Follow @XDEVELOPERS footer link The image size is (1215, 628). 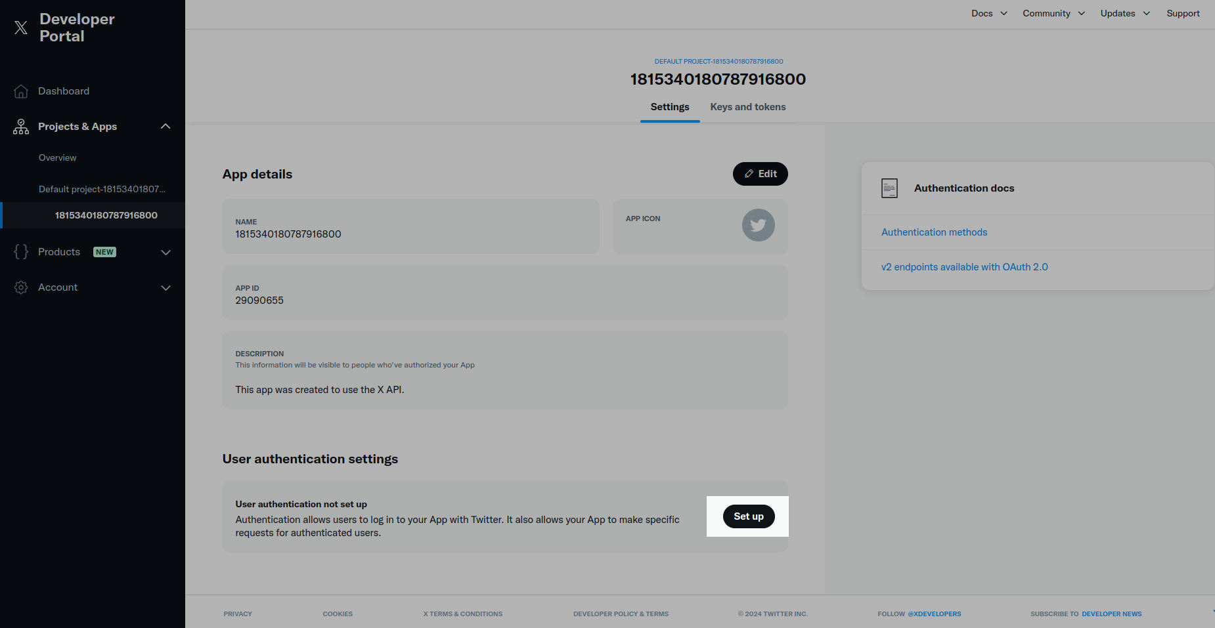click(935, 614)
